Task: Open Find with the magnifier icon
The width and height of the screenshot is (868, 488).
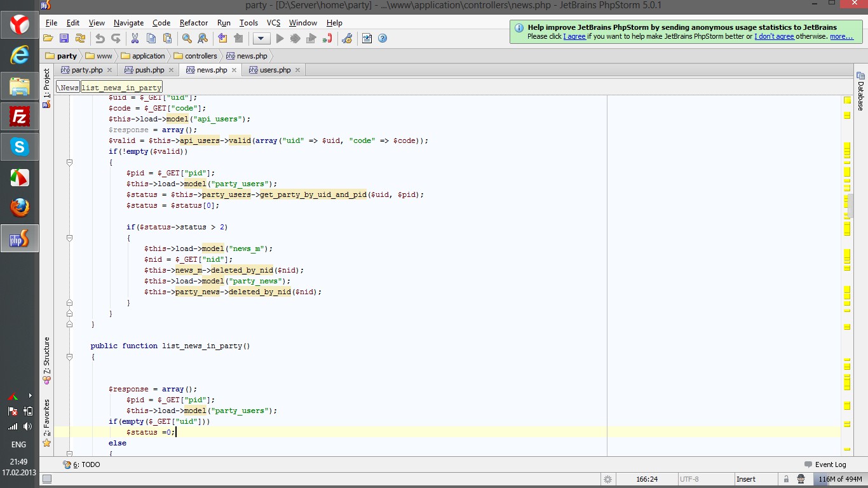Action: click(187, 39)
